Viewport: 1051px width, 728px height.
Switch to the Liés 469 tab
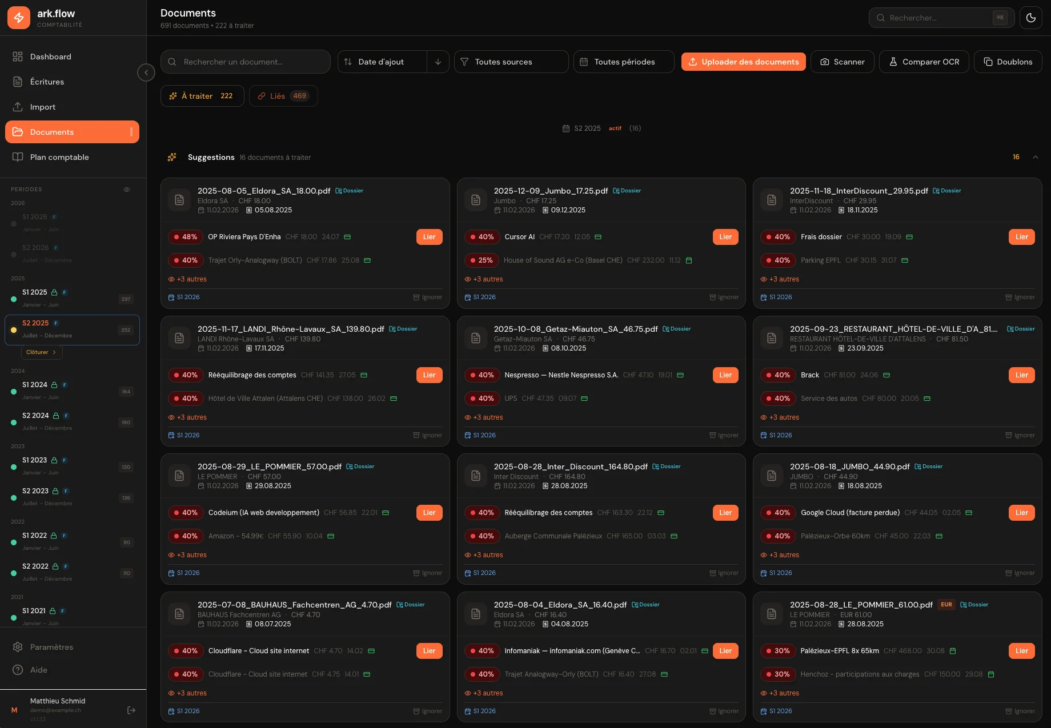coord(283,96)
